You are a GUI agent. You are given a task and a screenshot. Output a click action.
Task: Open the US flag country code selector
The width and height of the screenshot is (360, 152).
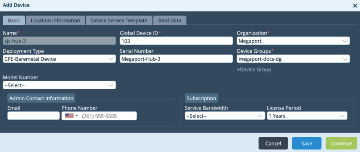[71, 116]
